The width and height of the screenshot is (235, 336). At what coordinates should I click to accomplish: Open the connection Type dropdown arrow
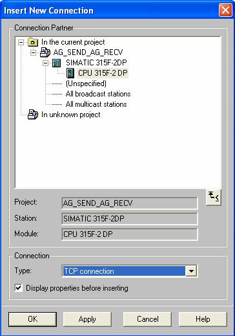[191, 271]
